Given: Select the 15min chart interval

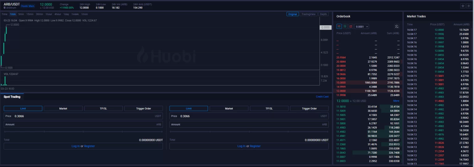Looking at the screenshot, I should pyautogui.click(x=30, y=14).
